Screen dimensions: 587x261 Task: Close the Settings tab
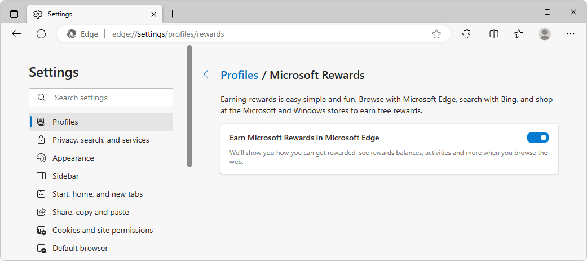point(153,14)
